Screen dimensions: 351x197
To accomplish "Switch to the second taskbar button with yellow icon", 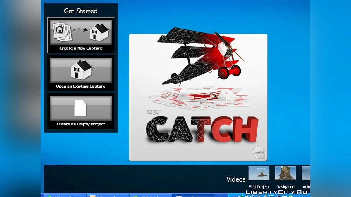I will [x=108, y=196].
